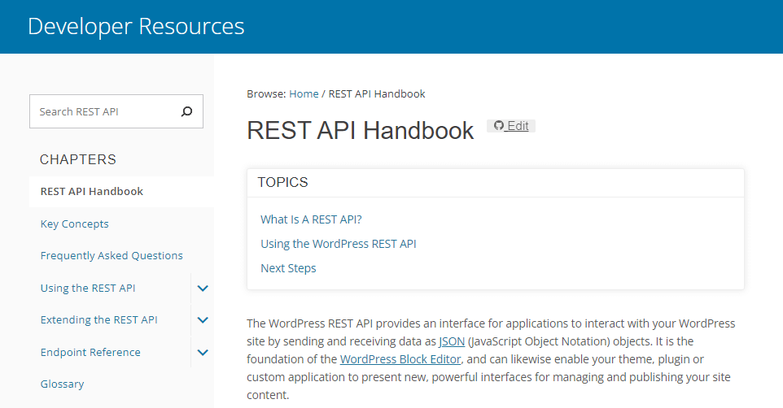Viewport: 783px width, 408px height.
Task: Open the Glossary chapter
Action: coord(62,384)
